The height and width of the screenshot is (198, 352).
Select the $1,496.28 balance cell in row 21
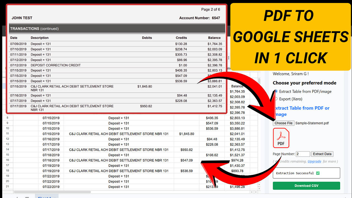pos(237,187)
